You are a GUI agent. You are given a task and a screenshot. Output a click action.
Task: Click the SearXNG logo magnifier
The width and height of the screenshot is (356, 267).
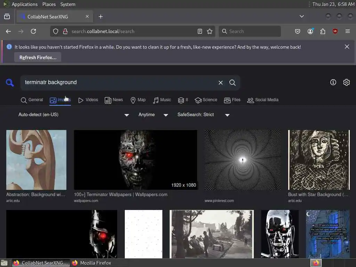(x=10, y=82)
